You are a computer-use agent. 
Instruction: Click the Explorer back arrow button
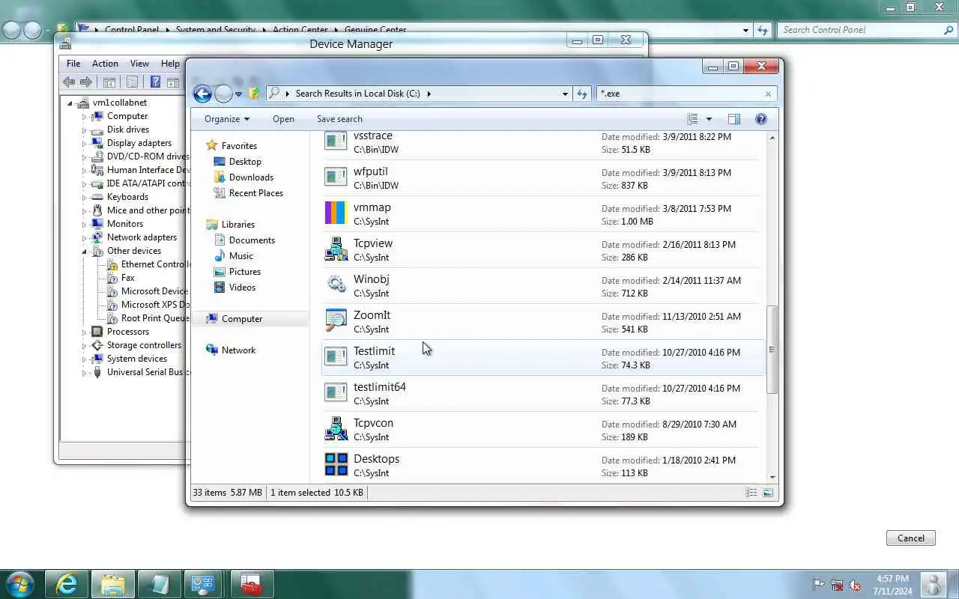click(x=202, y=94)
